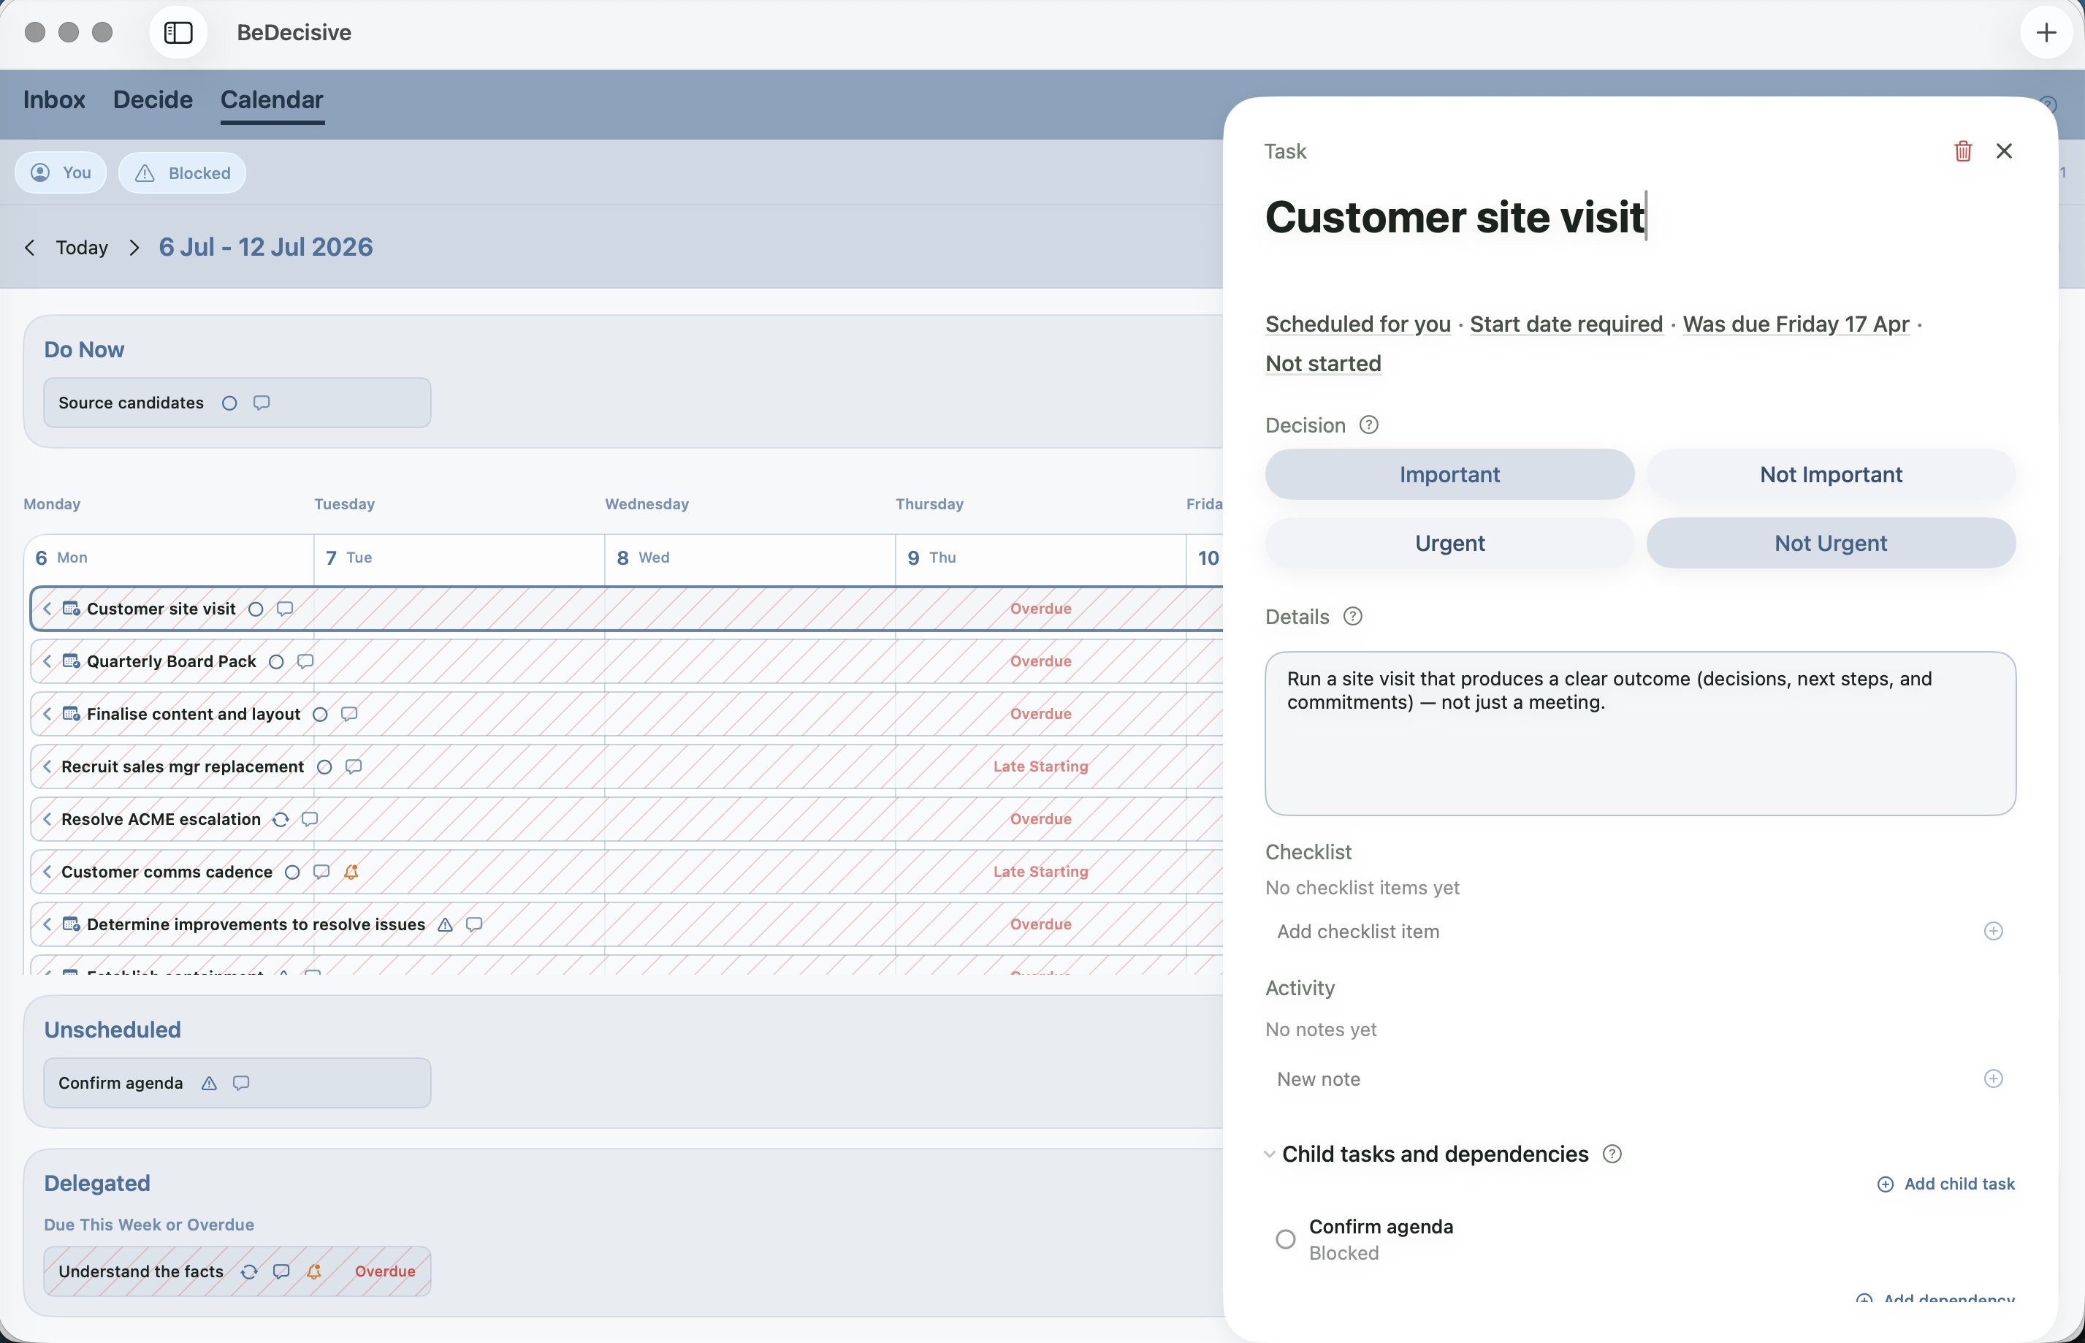This screenshot has width=2085, height=1343.
Task: Click recurring icon on Understand the facts
Action: pos(249,1271)
